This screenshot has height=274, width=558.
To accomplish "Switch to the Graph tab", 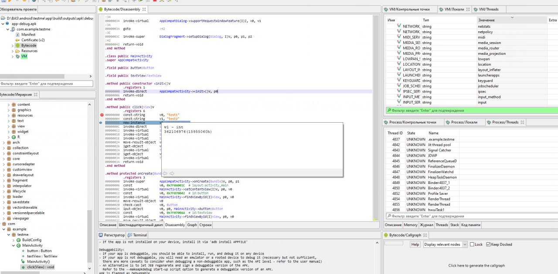I will tap(192, 225).
